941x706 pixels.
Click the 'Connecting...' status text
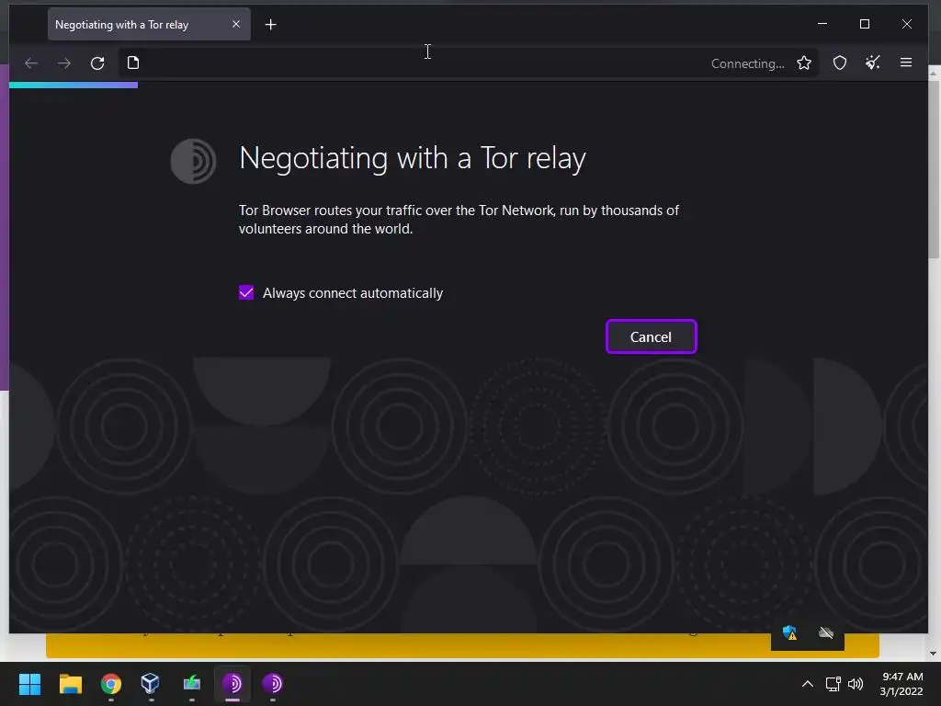(748, 63)
